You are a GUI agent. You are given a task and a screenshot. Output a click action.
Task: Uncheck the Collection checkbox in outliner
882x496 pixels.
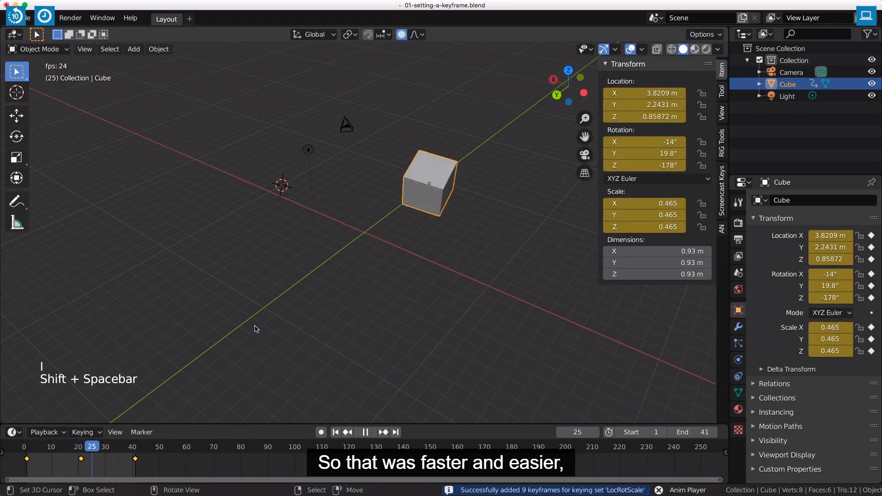click(x=759, y=60)
